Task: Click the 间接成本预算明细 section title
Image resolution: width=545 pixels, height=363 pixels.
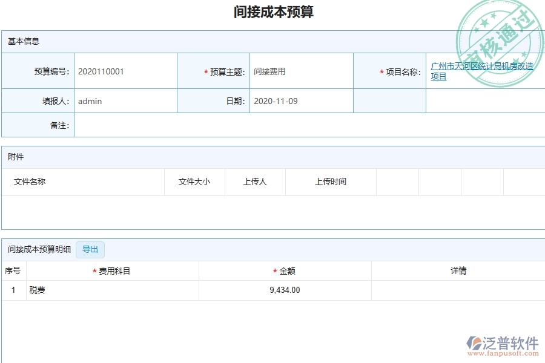Action: (x=39, y=249)
